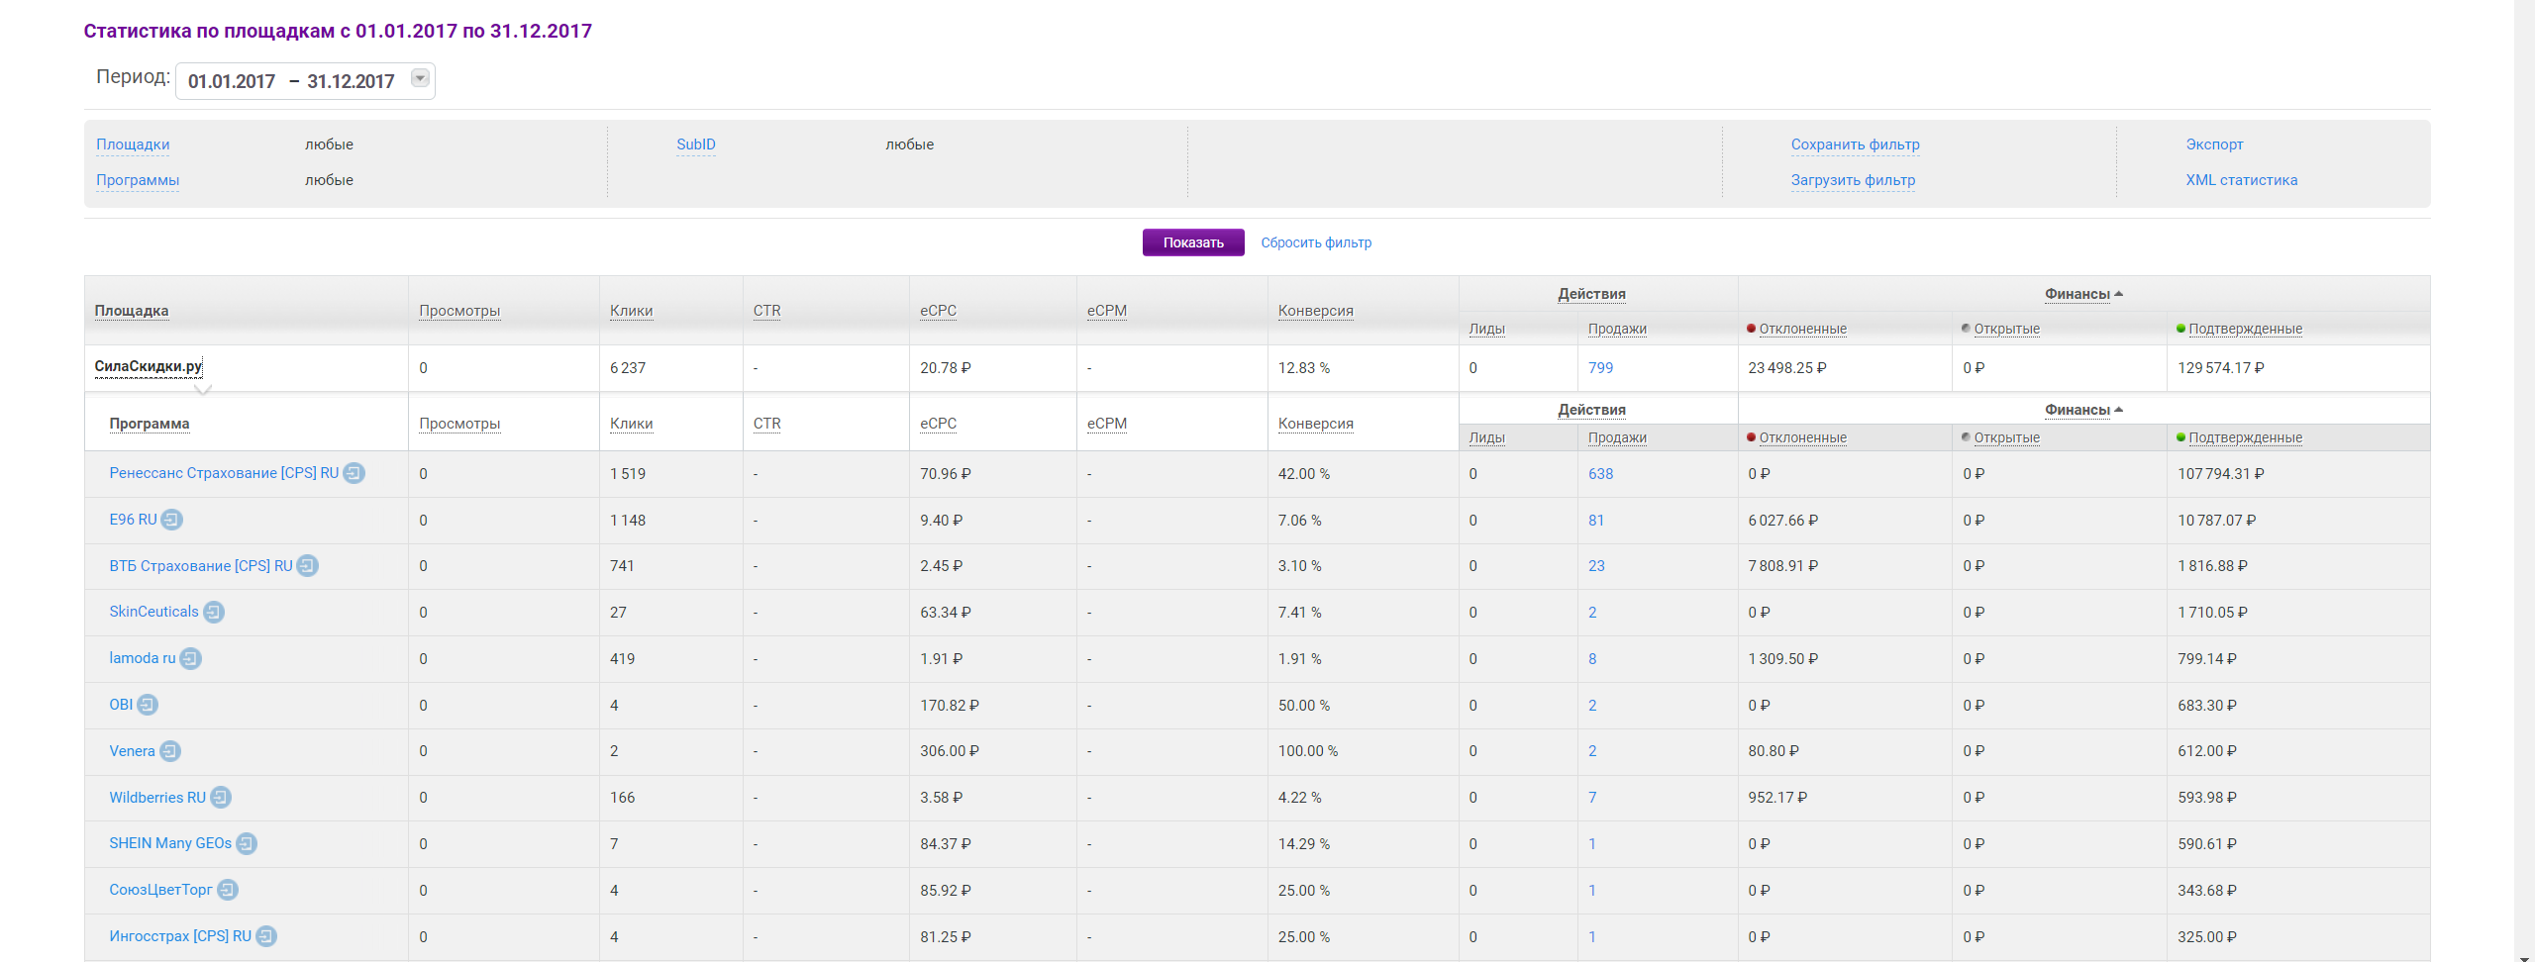Collapse the СилаСкидки.ру site row
The image size is (2535, 962).
tap(148, 366)
